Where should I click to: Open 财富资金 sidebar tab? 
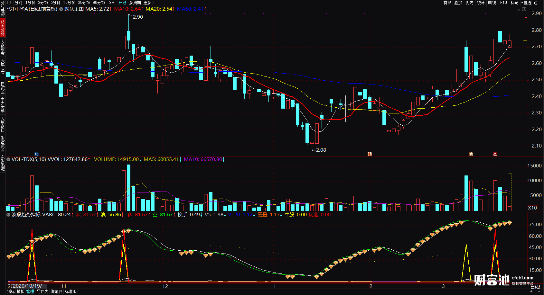point(3,144)
